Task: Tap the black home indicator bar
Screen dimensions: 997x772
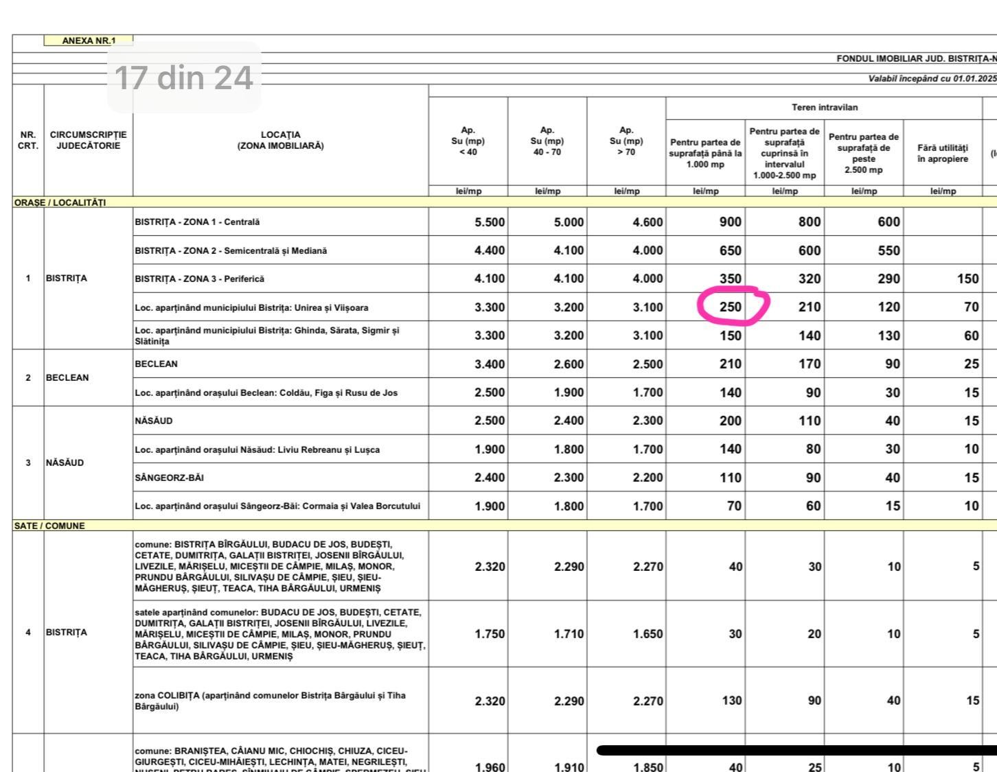Action: (x=797, y=750)
